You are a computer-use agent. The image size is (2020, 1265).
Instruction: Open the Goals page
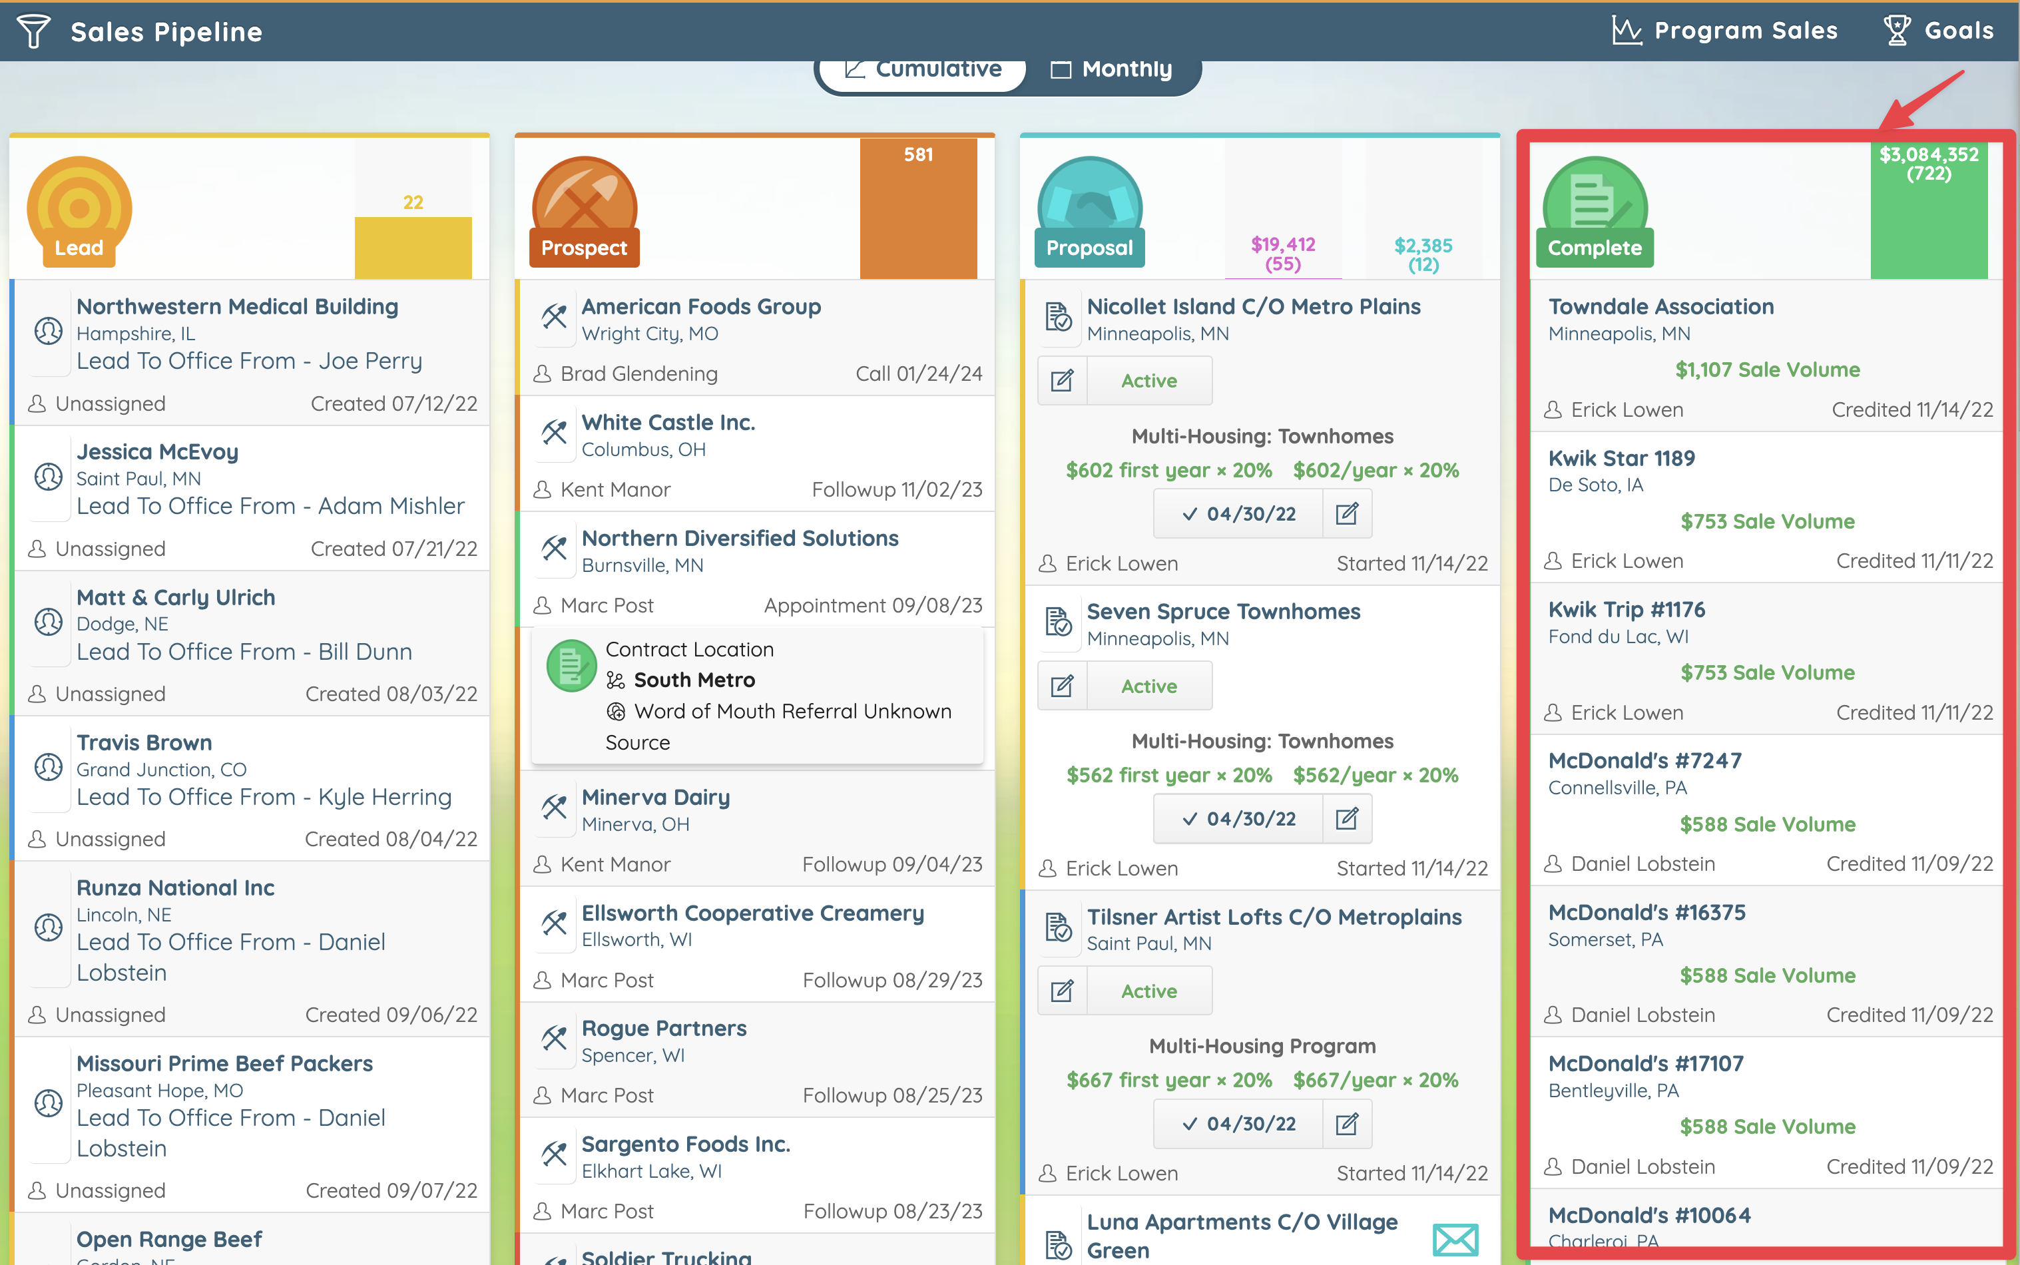pyautogui.click(x=1938, y=31)
